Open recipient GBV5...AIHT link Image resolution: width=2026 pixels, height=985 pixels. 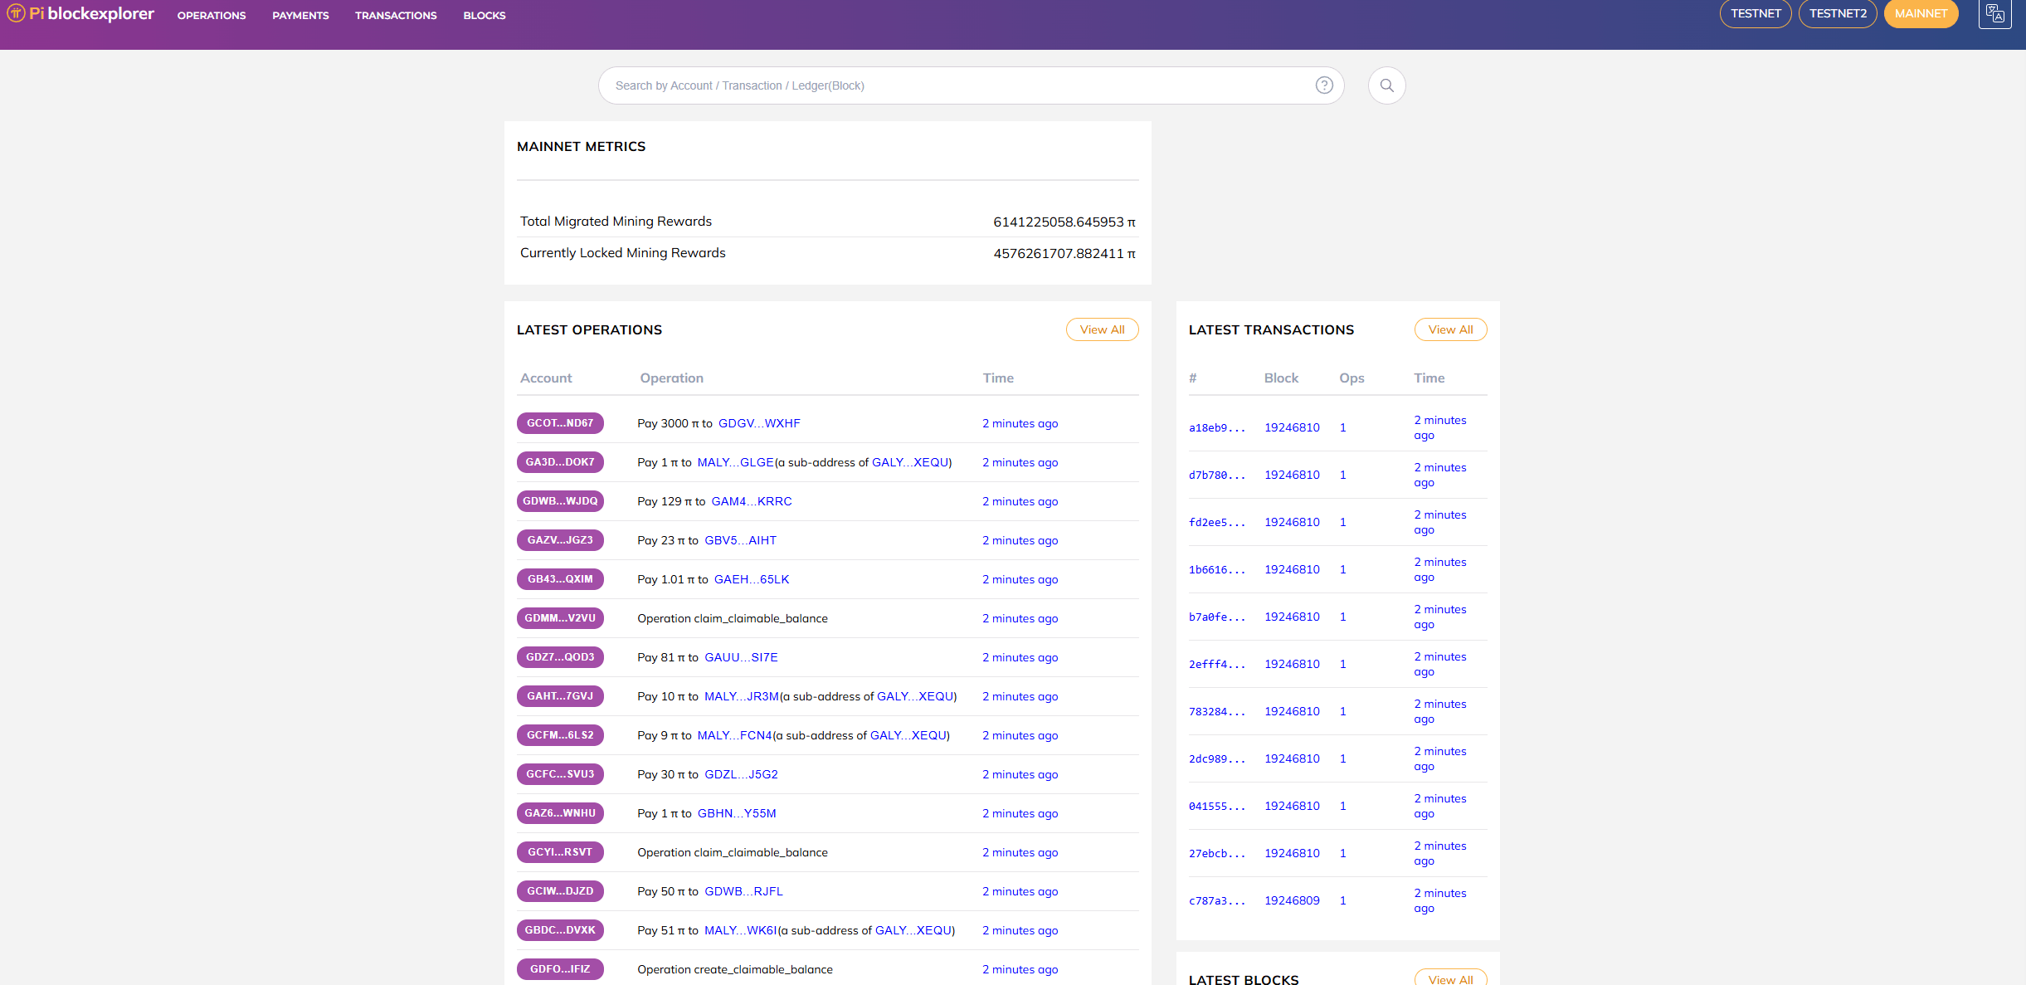pyautogui.click(x=741, y=540)
